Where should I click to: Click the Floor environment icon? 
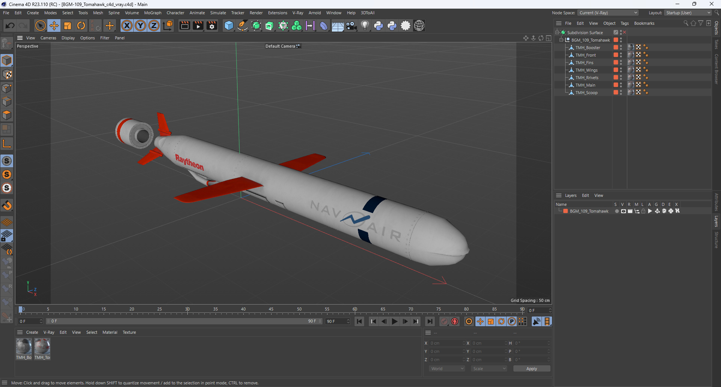coord(338,25)
